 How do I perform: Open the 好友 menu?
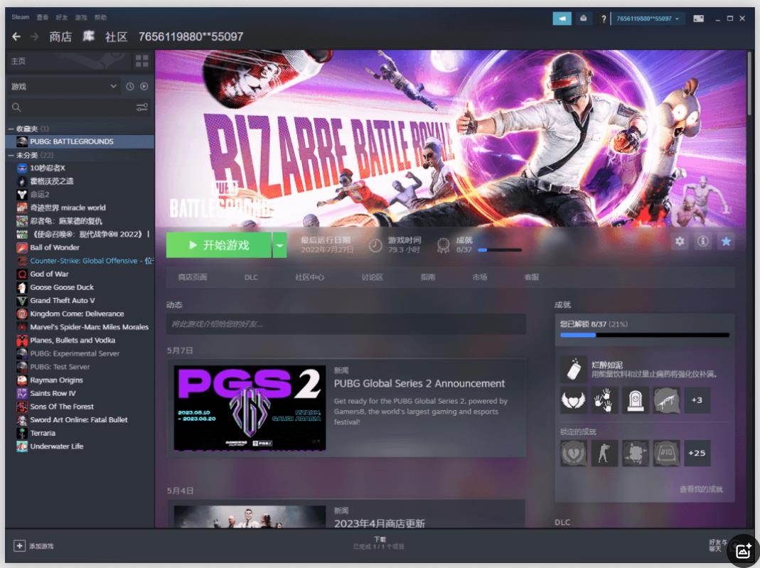62,18
